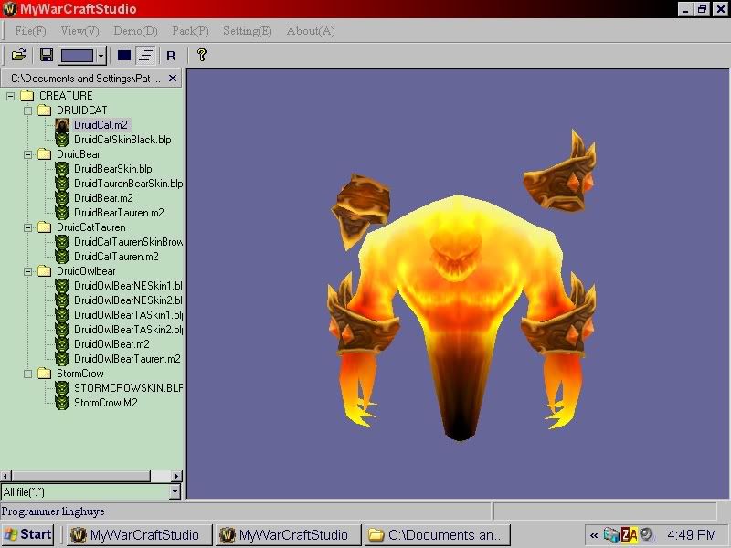
Task: Click the background color swatch in toolbar
Action: coord(78,56)
